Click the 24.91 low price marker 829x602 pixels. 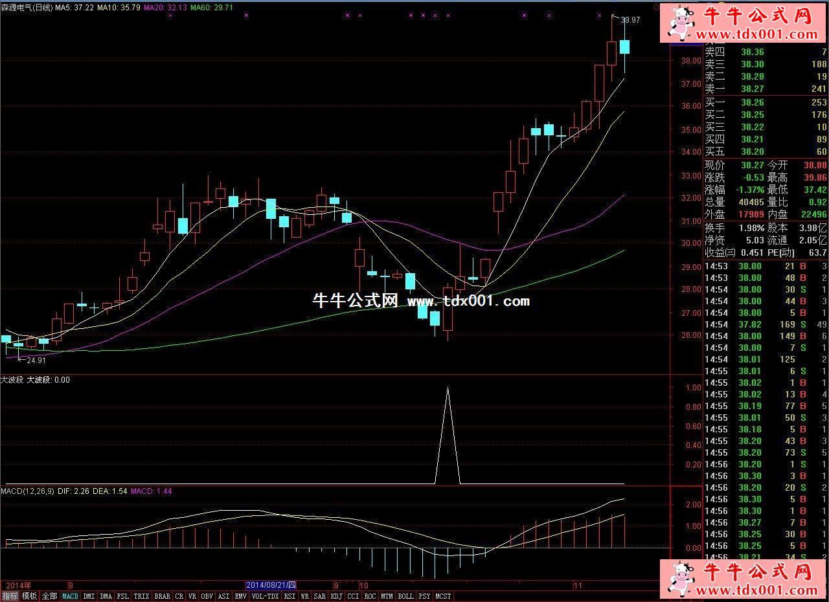click(x=36, y=360)
